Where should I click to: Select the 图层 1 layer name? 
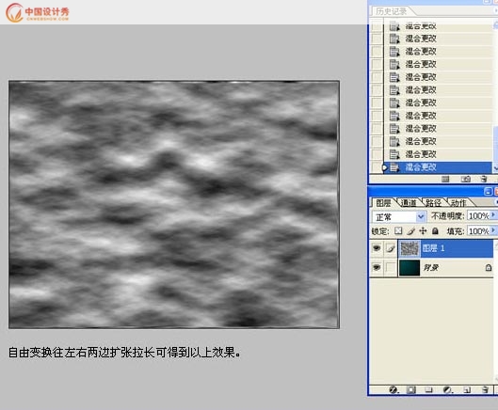point(433,248)
